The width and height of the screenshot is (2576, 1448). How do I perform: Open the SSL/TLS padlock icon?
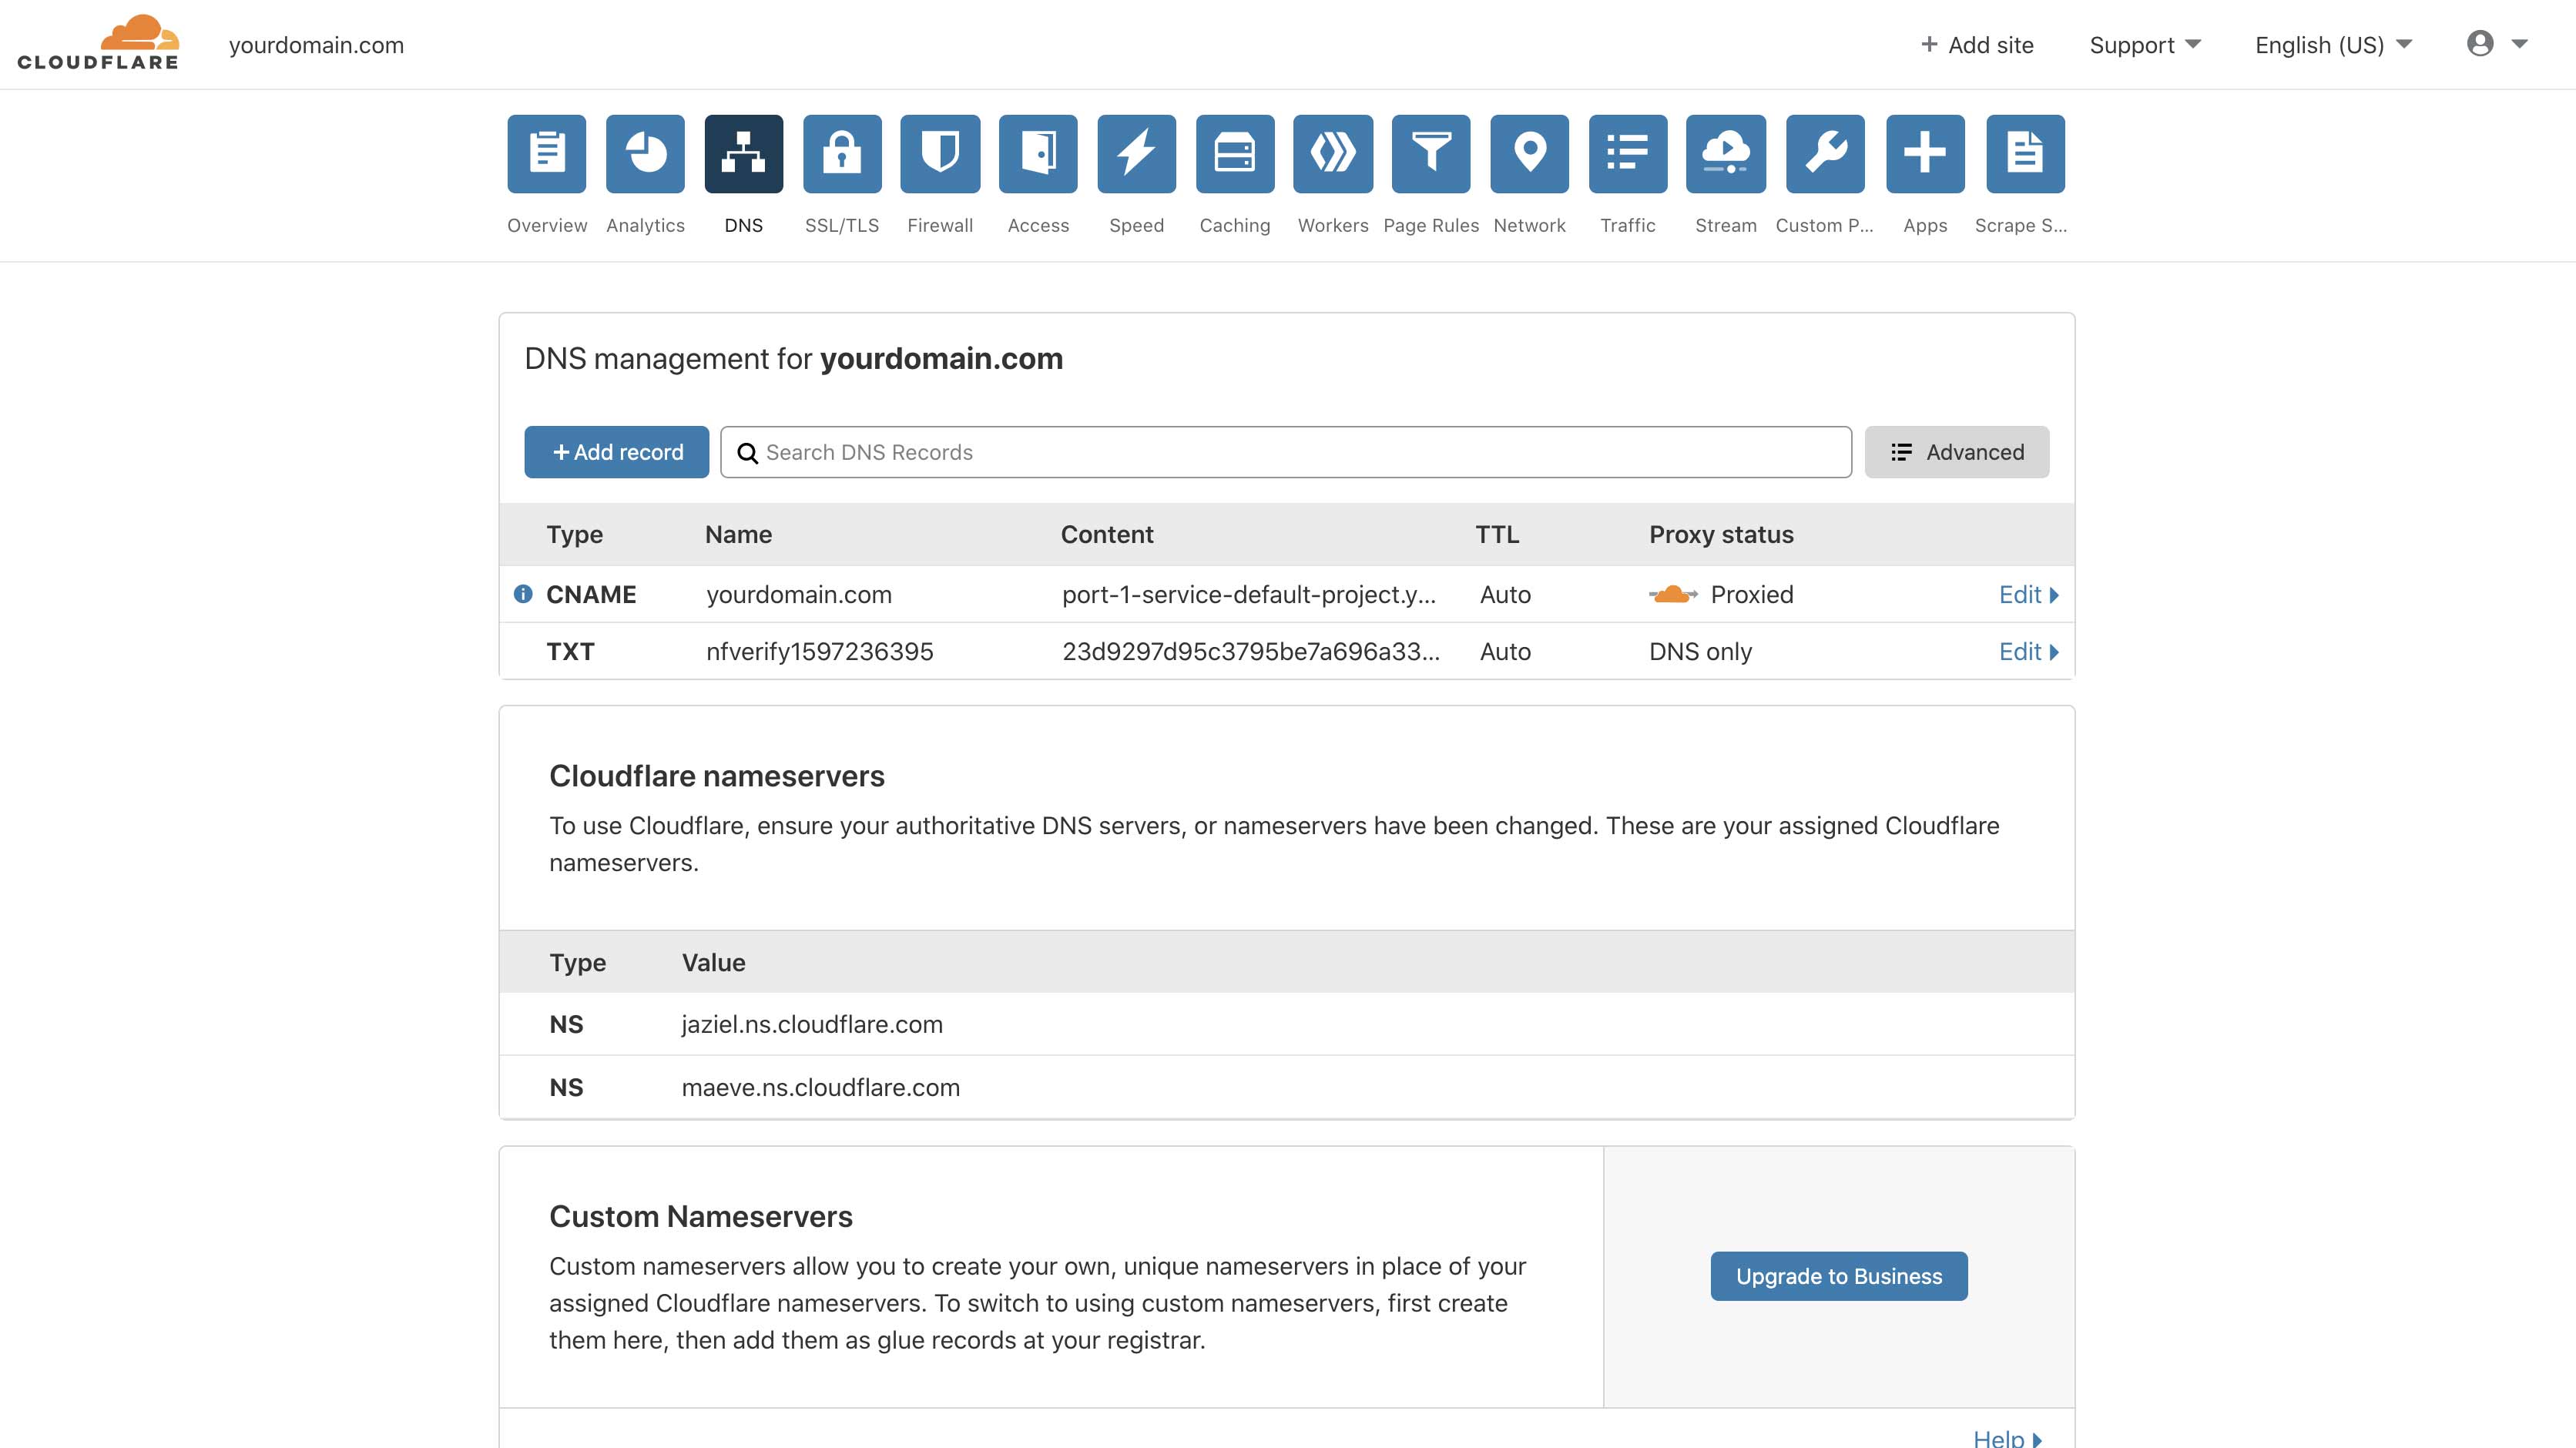pyautogui.click(x=842, y=154)
